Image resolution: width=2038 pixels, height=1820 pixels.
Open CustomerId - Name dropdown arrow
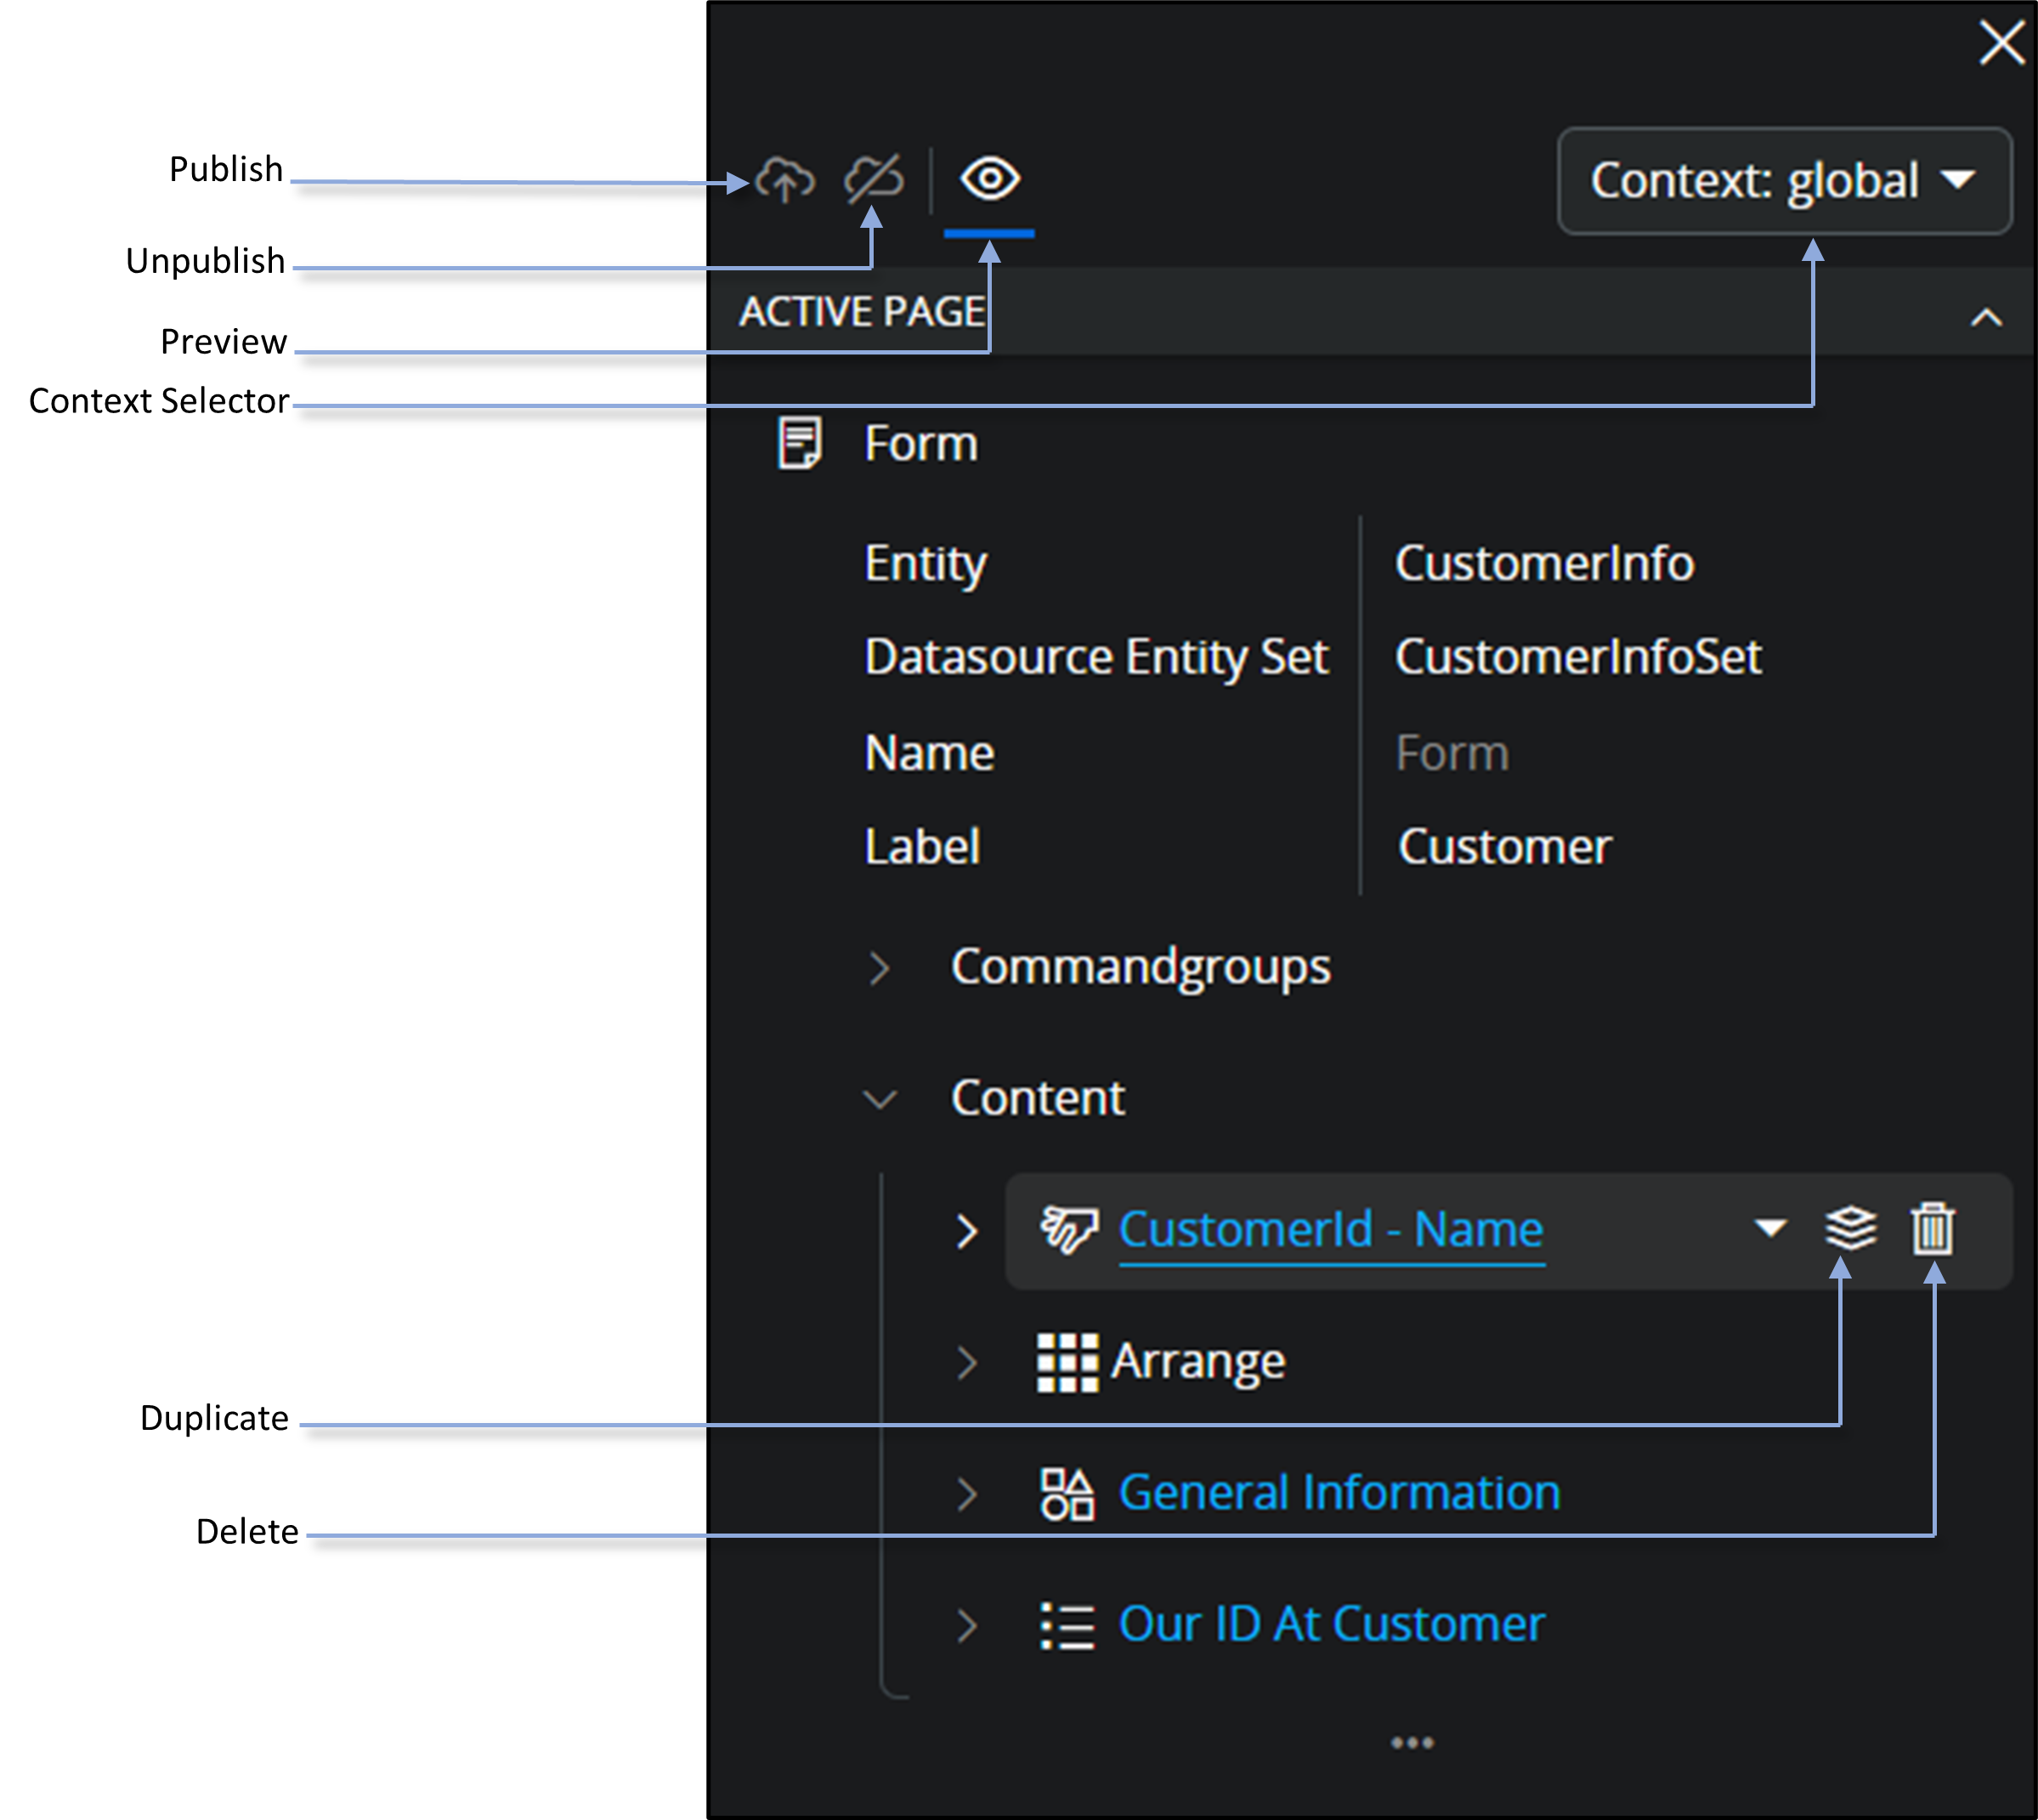point(1770,1227)
